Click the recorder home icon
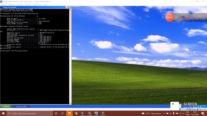Viewport: 207px width, 116px height. 202,17
